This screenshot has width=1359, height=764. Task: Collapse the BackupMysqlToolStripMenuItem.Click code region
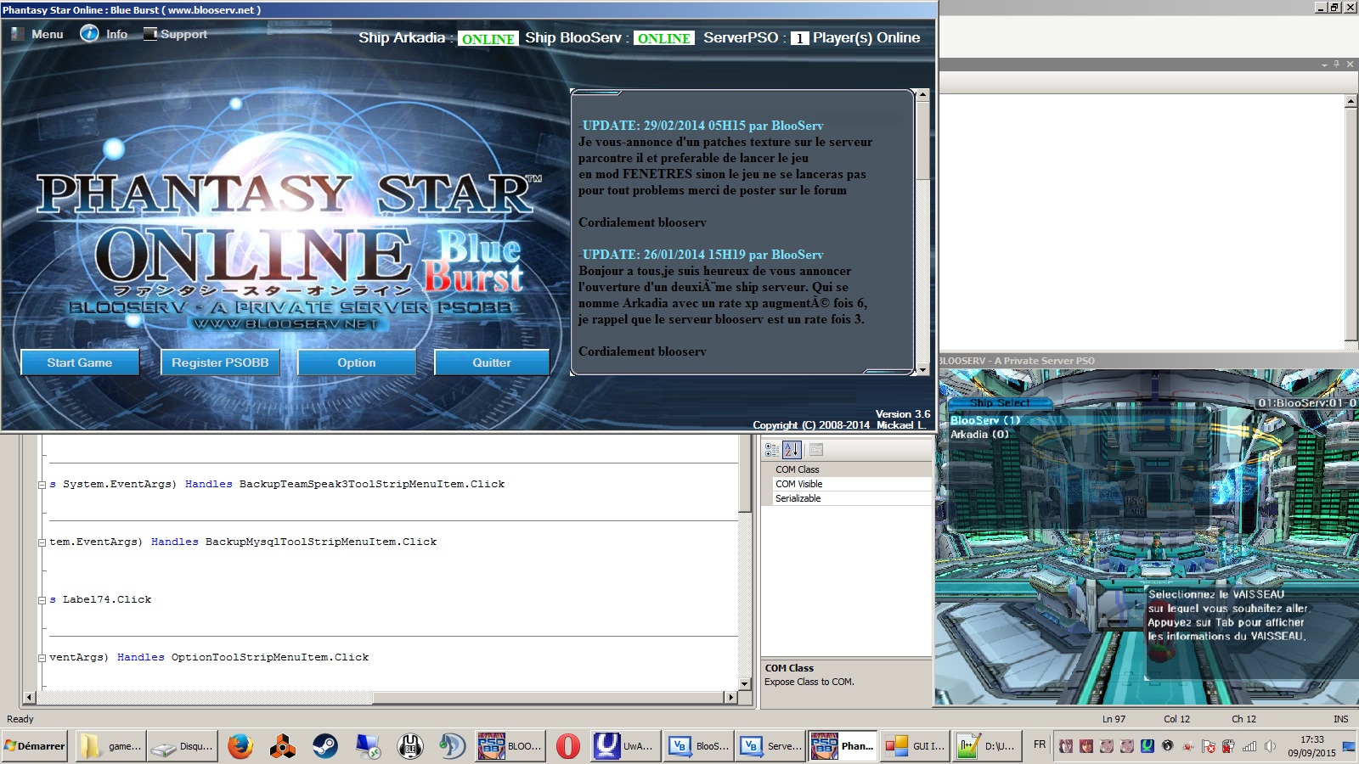tap(42, 542)
